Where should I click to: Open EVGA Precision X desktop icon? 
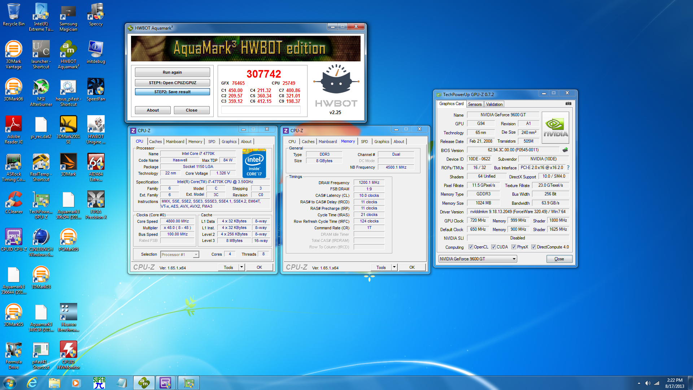[96, 205]
